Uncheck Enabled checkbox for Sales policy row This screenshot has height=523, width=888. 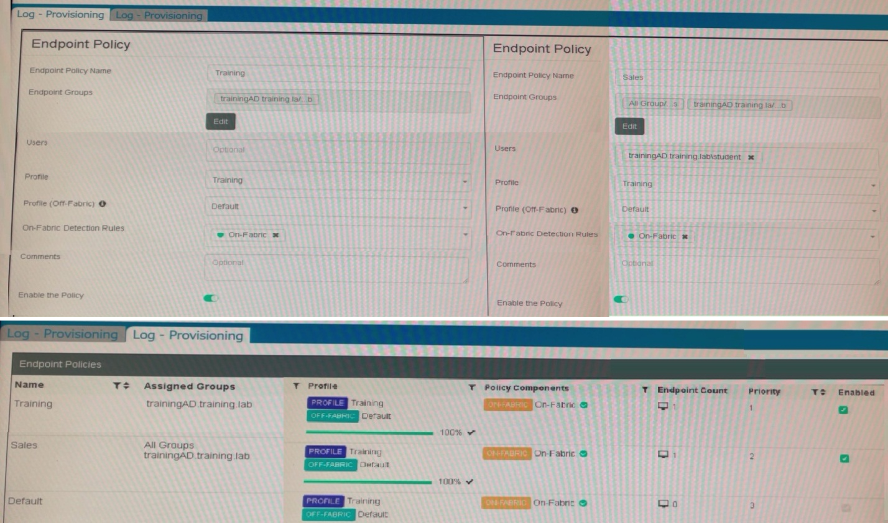[x=844, y=458]
